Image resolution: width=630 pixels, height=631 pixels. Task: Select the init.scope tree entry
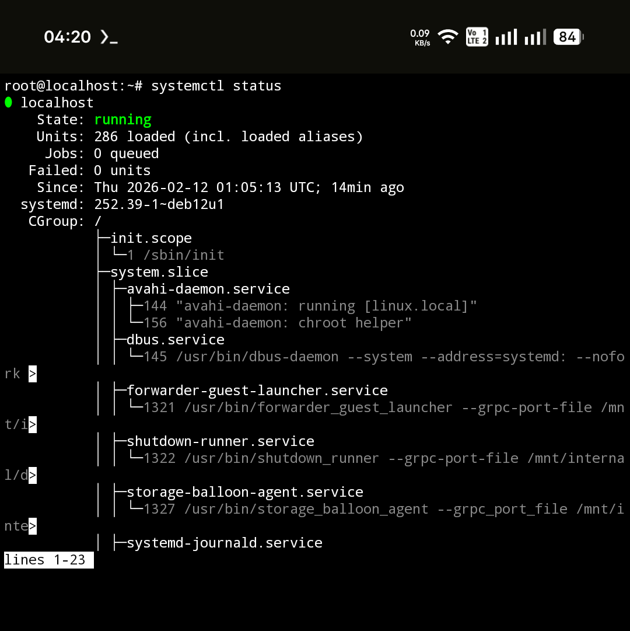[151, 238]
